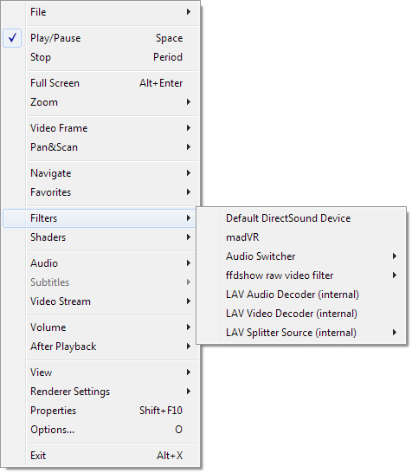The width and height of the screenshot is (412, 473).
Task: Open the Shaders submenu
Action: [100, 236]
